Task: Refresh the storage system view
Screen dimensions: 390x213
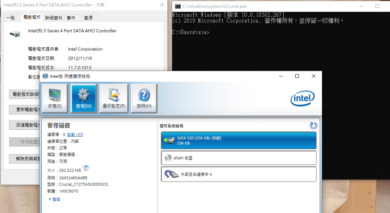Action: tap(314, 125)
